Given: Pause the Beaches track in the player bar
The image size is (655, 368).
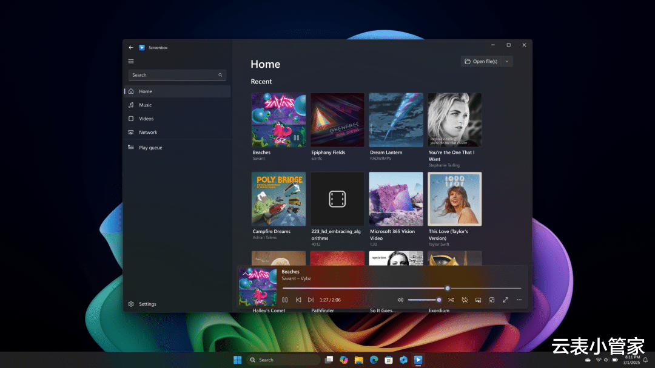Looking at the screenshot, I should [285, 300].
